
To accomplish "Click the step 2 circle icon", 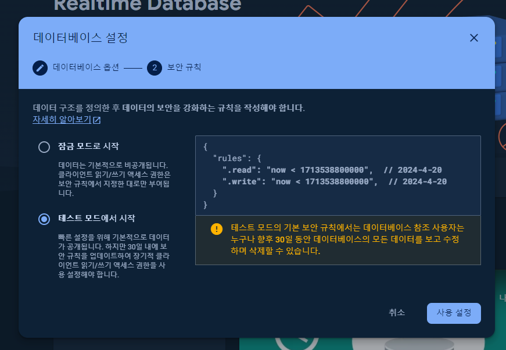I will (155, 68).
